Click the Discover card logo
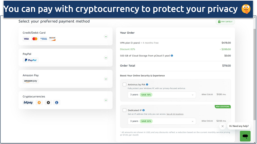 [x=52, y=39]
